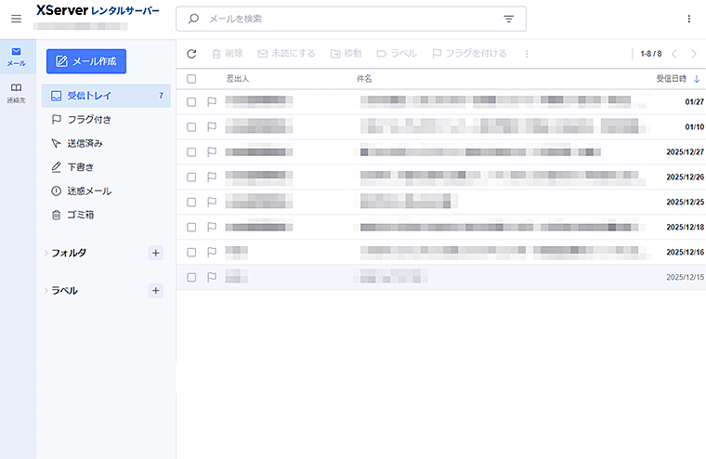Image resolution: width=706 pixels, height=459 pixels.
Task: Check the 2025/12/16 email checkbox
Action: [191, 252]
